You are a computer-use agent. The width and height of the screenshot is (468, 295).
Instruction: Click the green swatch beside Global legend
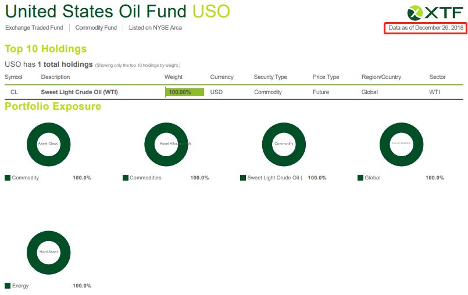(x=360, y=178)
